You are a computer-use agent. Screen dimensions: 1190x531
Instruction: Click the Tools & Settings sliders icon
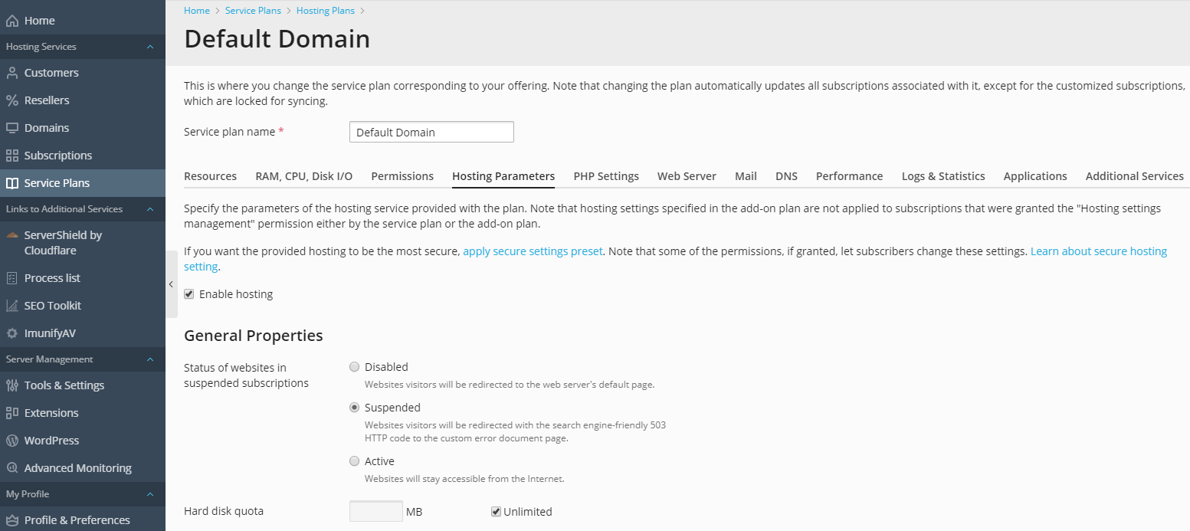click(x=12, y=385)
